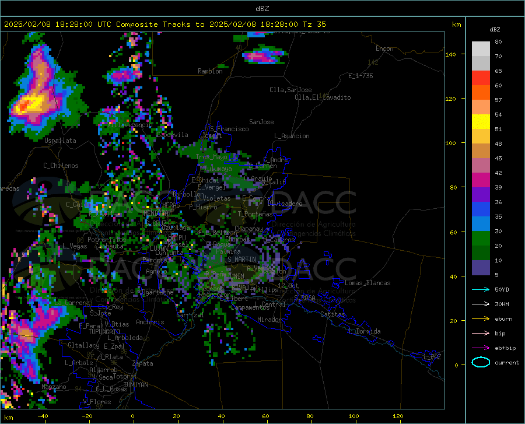Screen dimensions: 525x424
Task: Click the light gray swatch below 80
Action: (x=481, y=49)
